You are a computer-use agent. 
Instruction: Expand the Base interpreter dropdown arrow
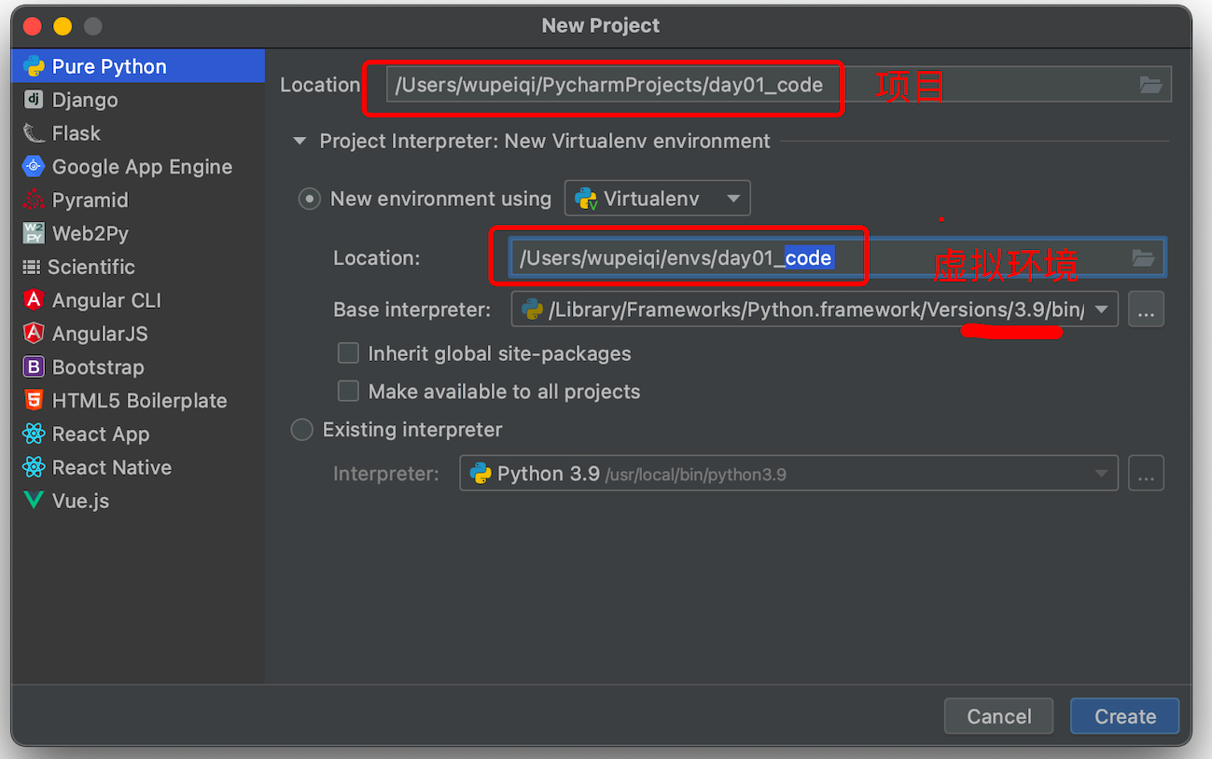point(1102,310)
